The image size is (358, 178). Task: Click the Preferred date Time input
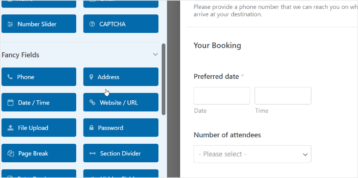[283, 96]
